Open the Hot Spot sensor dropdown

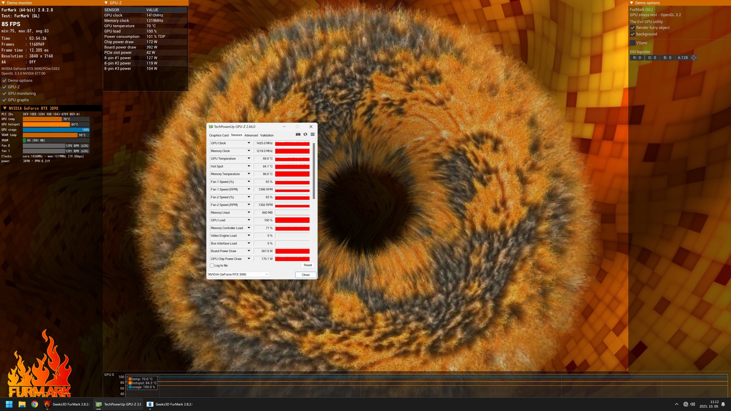tap(249, 166)
